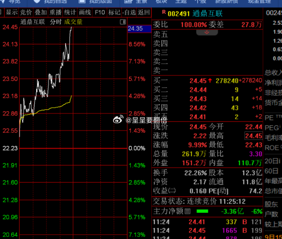Image resolution: width=282 pixels, height=239 pixels.
Task: Click the 交易状态 连续竞价 status line
Action: coord(199,201)
